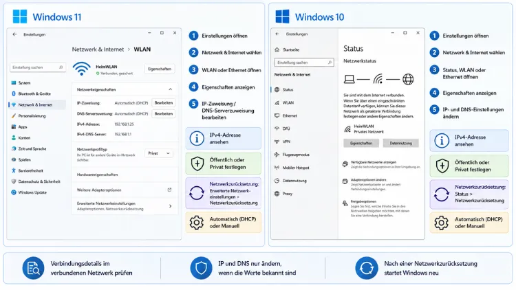Image resolution: width=516 pixels, height=290 pixels.
Task: Click 'IP und DNS nur ändern' footer text
Action: click(x=250, y=264)
